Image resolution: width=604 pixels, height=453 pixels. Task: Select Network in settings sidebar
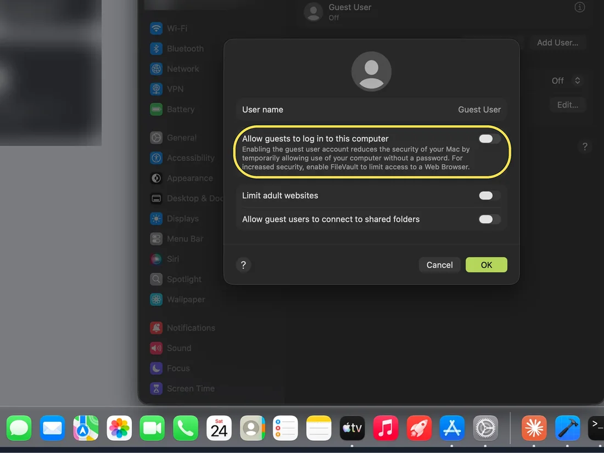[175, 69]
